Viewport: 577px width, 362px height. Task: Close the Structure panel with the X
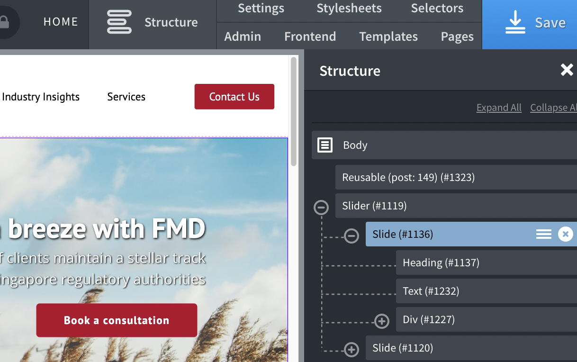[567, 70]
